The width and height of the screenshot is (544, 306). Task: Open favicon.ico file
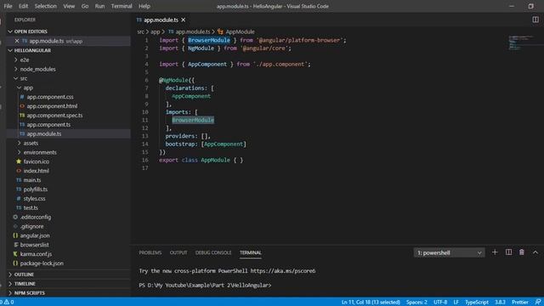tap(36, 161)
